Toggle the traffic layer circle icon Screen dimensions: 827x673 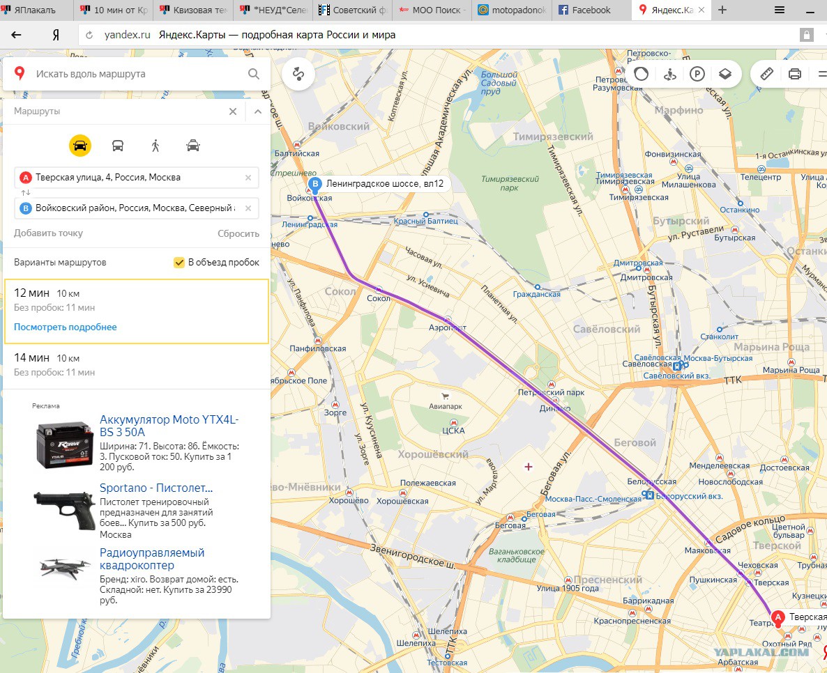(642, 74)
